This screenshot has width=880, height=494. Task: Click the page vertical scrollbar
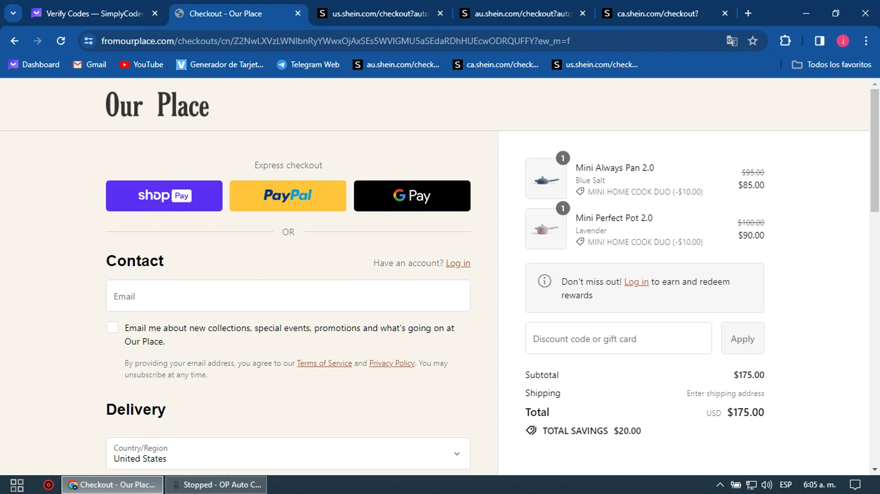click(x=875, y=150)
